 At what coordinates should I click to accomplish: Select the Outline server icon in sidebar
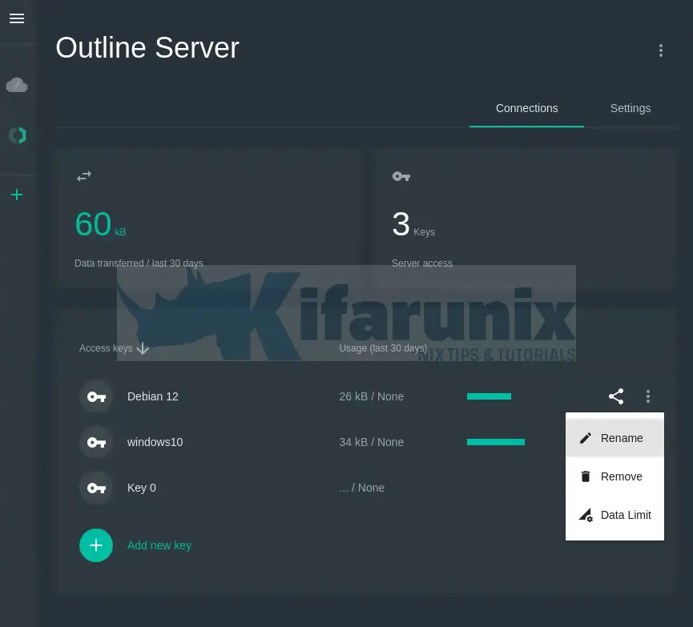coord(17,135)
